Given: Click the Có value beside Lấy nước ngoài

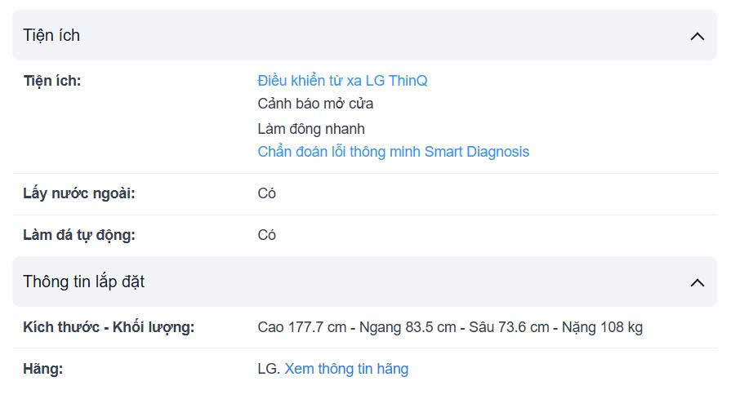Looking at the screenshot, I should pos(267,193).
